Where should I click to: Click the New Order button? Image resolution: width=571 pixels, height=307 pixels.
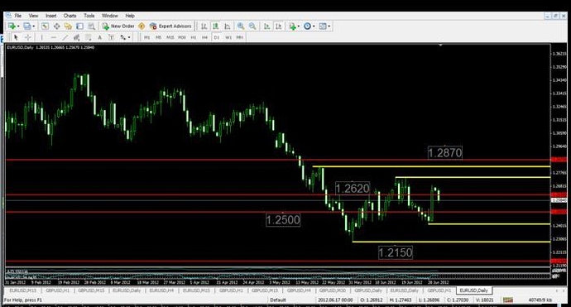click(x=118, y=26)
